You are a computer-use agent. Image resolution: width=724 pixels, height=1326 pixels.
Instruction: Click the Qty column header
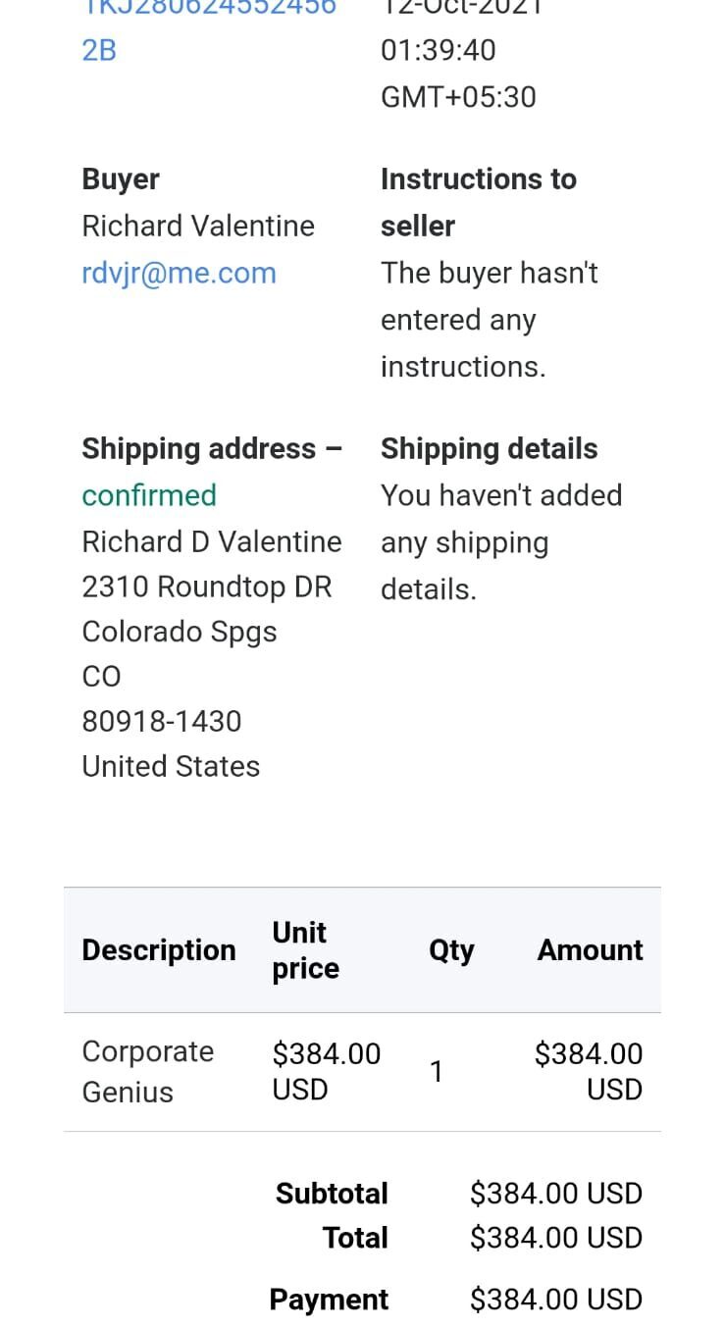coord(451,950)
